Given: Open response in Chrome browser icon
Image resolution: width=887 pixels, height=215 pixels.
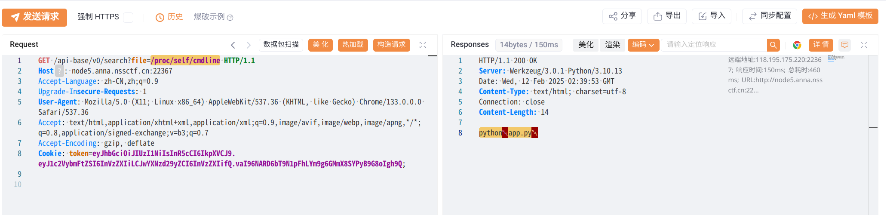Looking at the screenshot, I should [797, 45].
